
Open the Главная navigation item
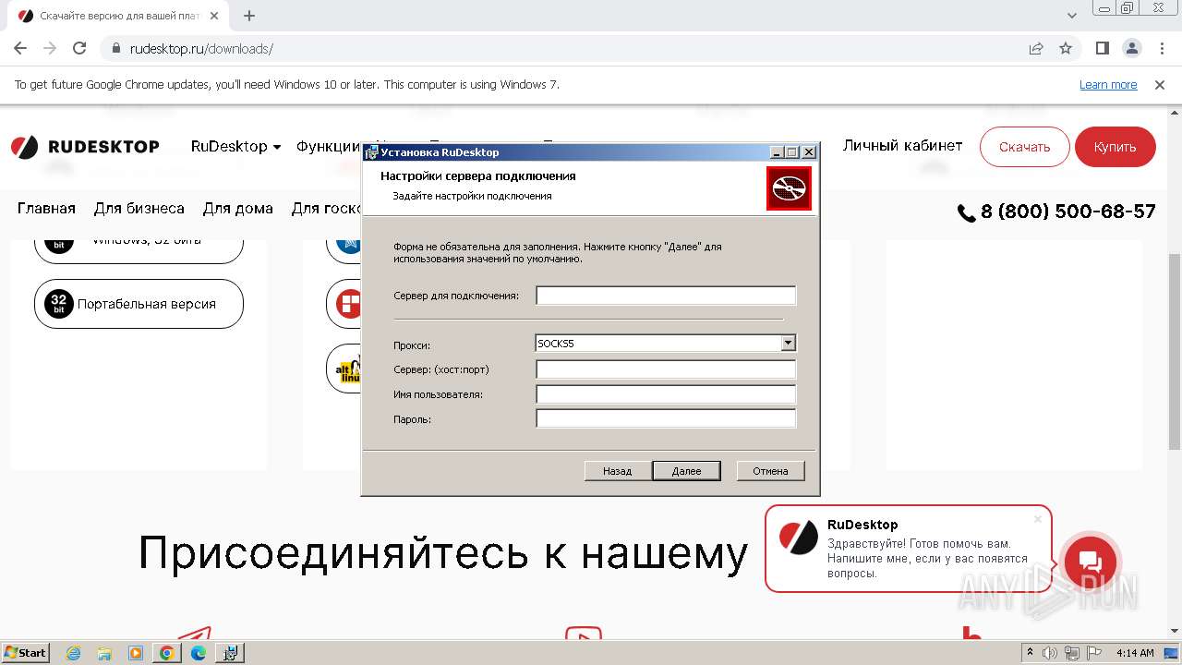click(x=46, y=209)
